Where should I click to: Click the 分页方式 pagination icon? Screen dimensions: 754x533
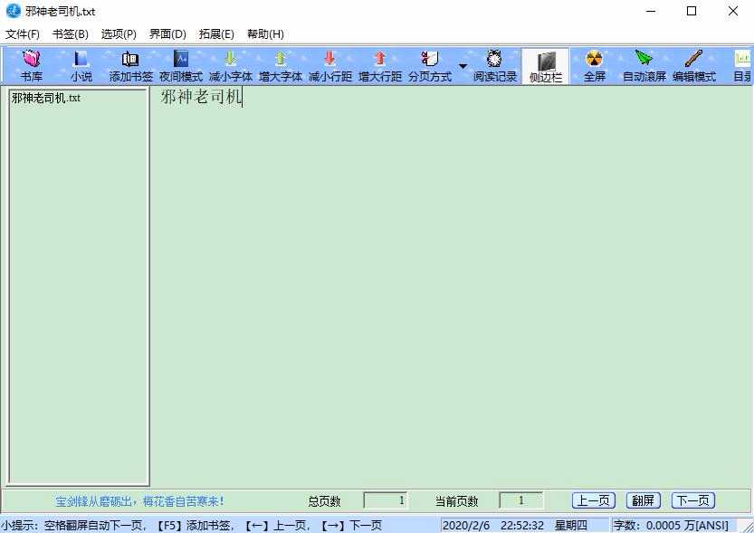point(430,66)
